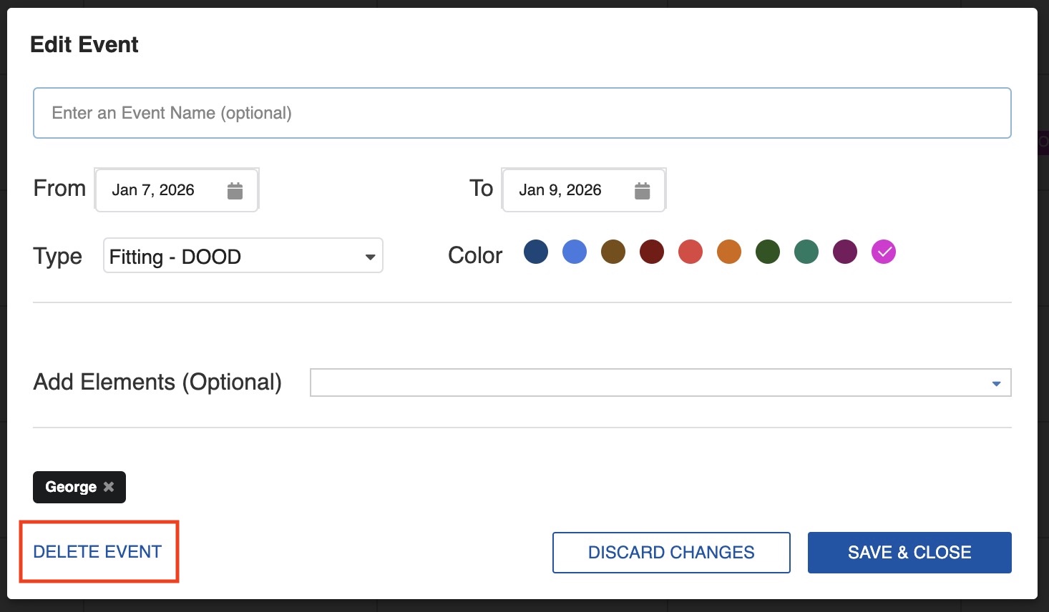
Task: Select the dark red maroon color swatch
Action: pyautogui.click(x=652, y=252)
